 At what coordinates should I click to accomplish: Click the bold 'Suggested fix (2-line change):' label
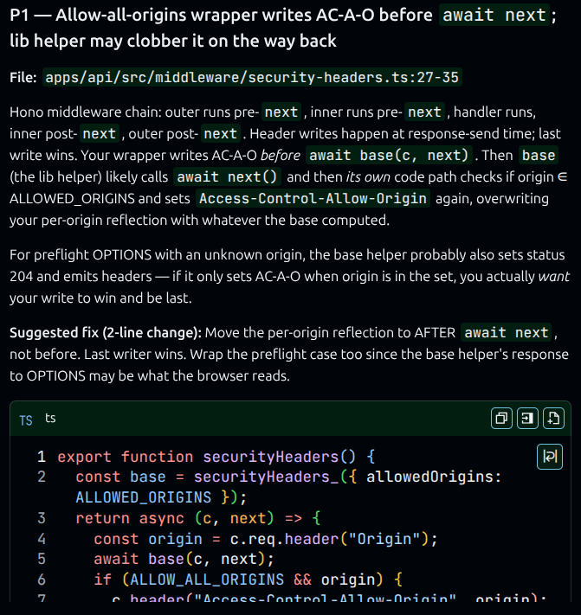pos(106,333)
